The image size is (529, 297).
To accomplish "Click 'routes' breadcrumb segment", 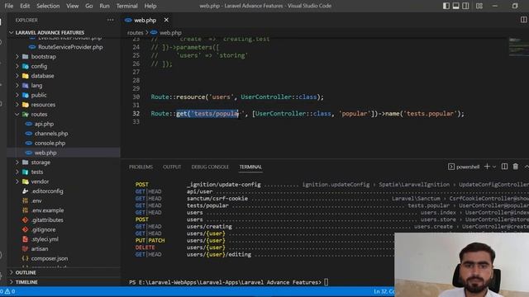I will 136,33.
